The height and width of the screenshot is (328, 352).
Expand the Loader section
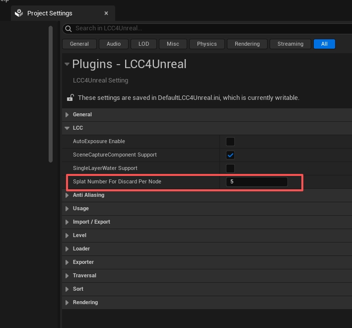67,248
